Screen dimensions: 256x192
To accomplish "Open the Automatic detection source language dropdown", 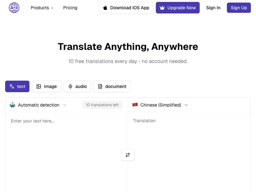I will (x=38, y=105).
